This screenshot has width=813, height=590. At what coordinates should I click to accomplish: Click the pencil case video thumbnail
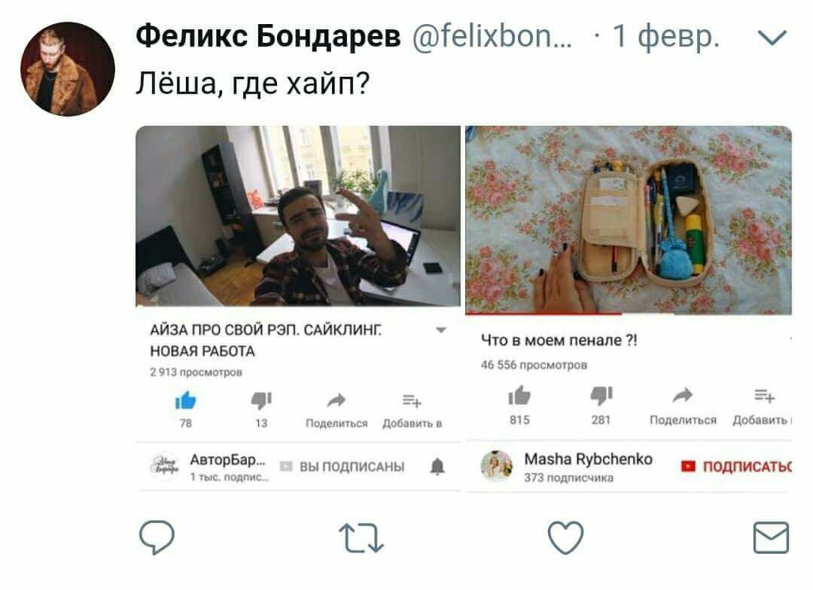pos(629,219)
